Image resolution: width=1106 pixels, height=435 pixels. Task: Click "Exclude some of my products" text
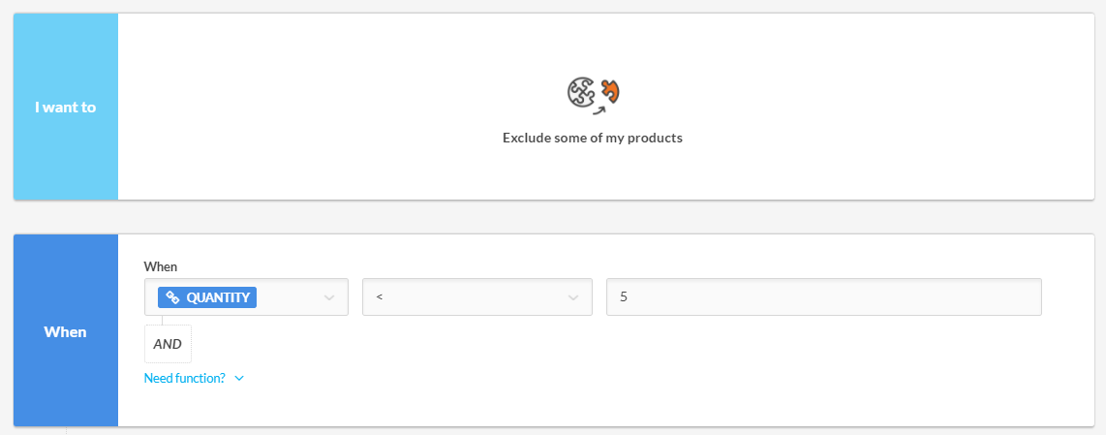[x=593, y=139]
